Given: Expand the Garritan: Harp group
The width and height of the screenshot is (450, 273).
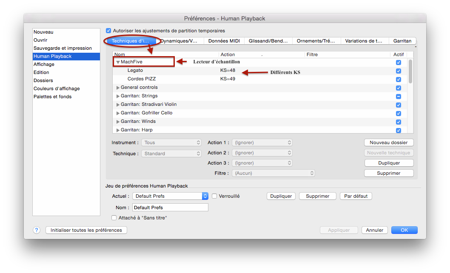Looking at the screenshot, I should point(118,130).
